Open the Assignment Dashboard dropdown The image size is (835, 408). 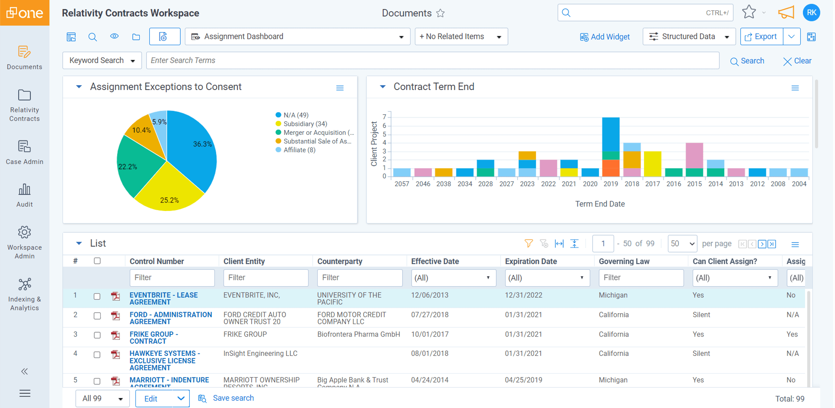pyautogui.click(x=401, y=36)
